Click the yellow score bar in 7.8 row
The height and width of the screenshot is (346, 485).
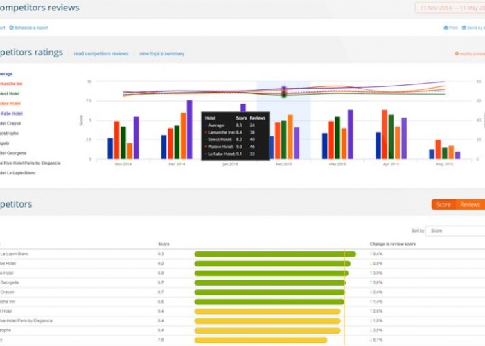pyautogui.click(x=261, y=340)
